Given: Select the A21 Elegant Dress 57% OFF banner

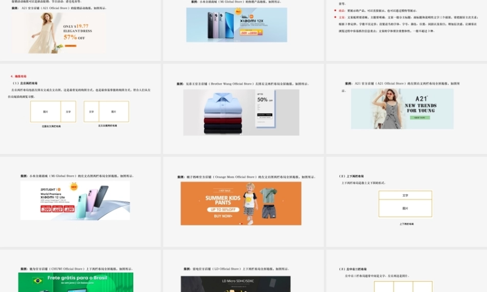Looking at the screenshot, I should tap(59, 33).
